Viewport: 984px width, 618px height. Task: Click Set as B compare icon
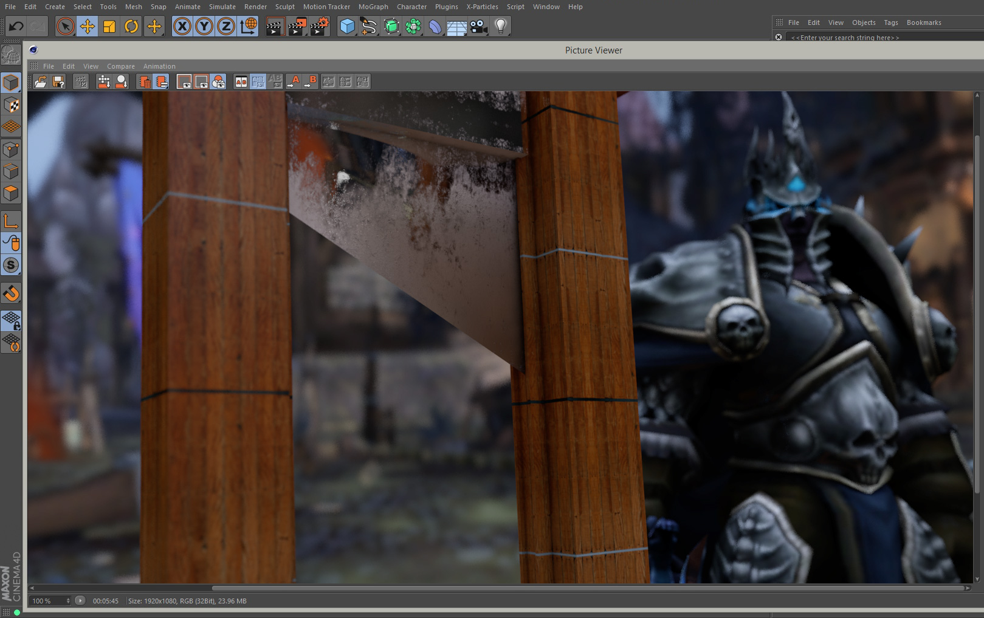[x=311, y=81]
